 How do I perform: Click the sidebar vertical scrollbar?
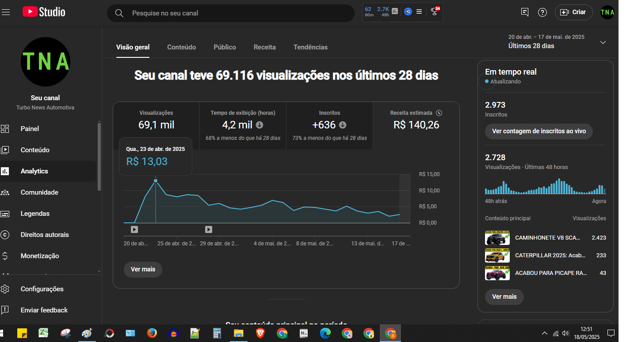click(x=99, y=157)
